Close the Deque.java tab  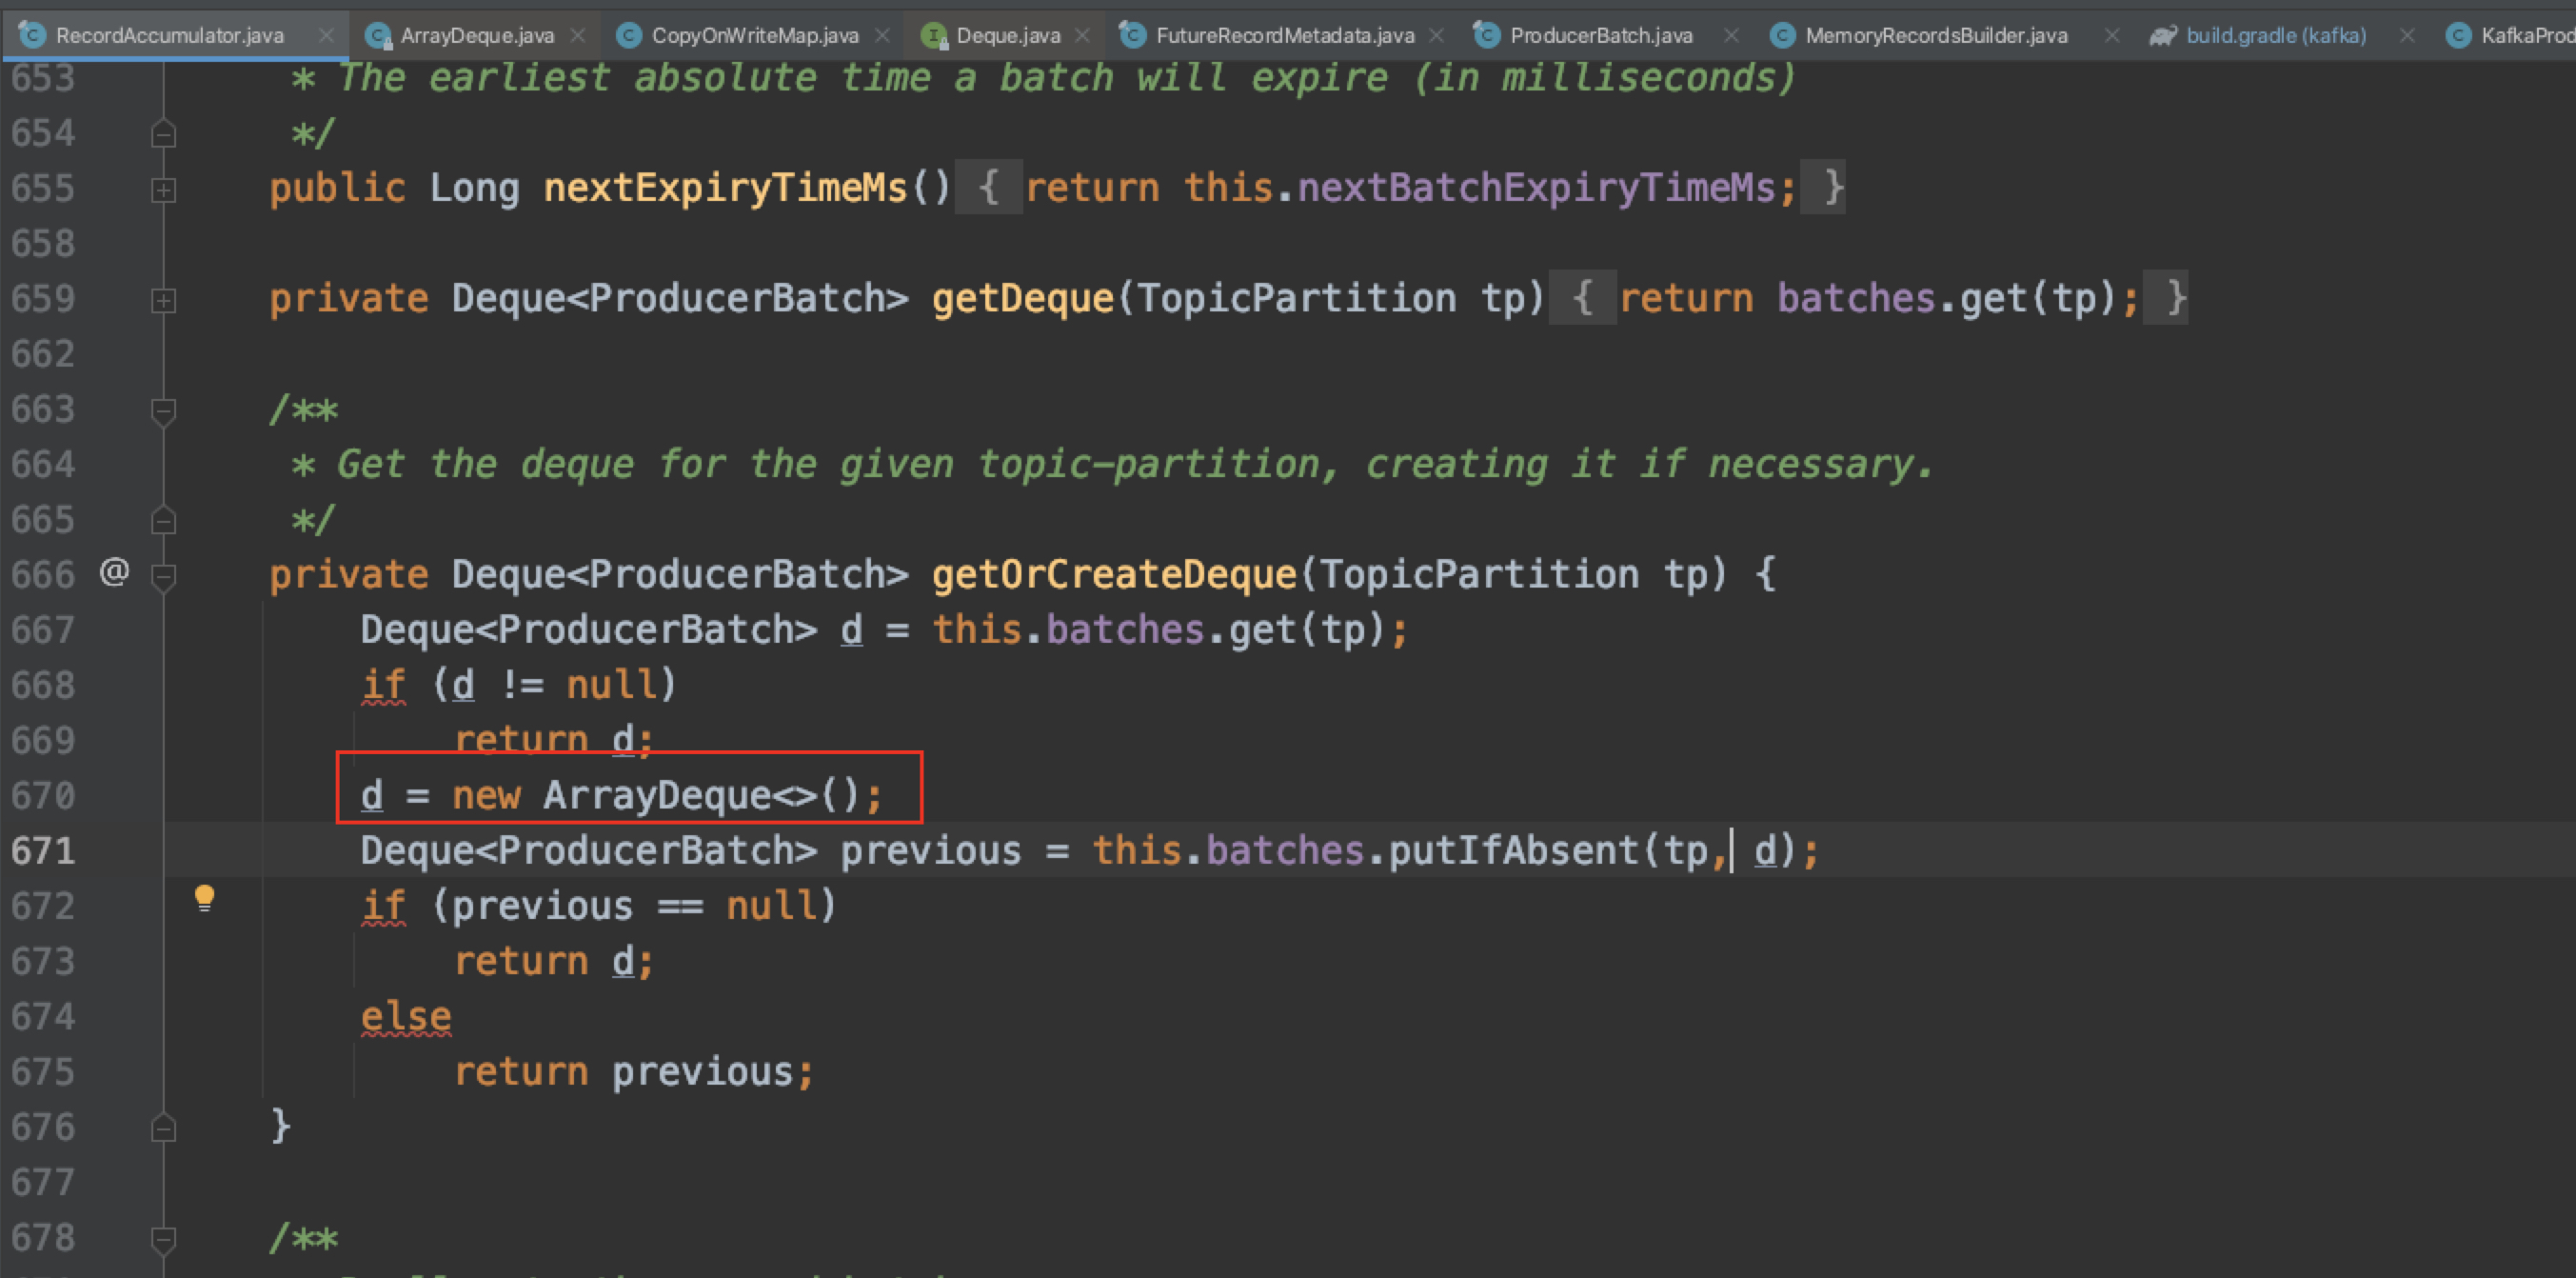pos(1082,36)
